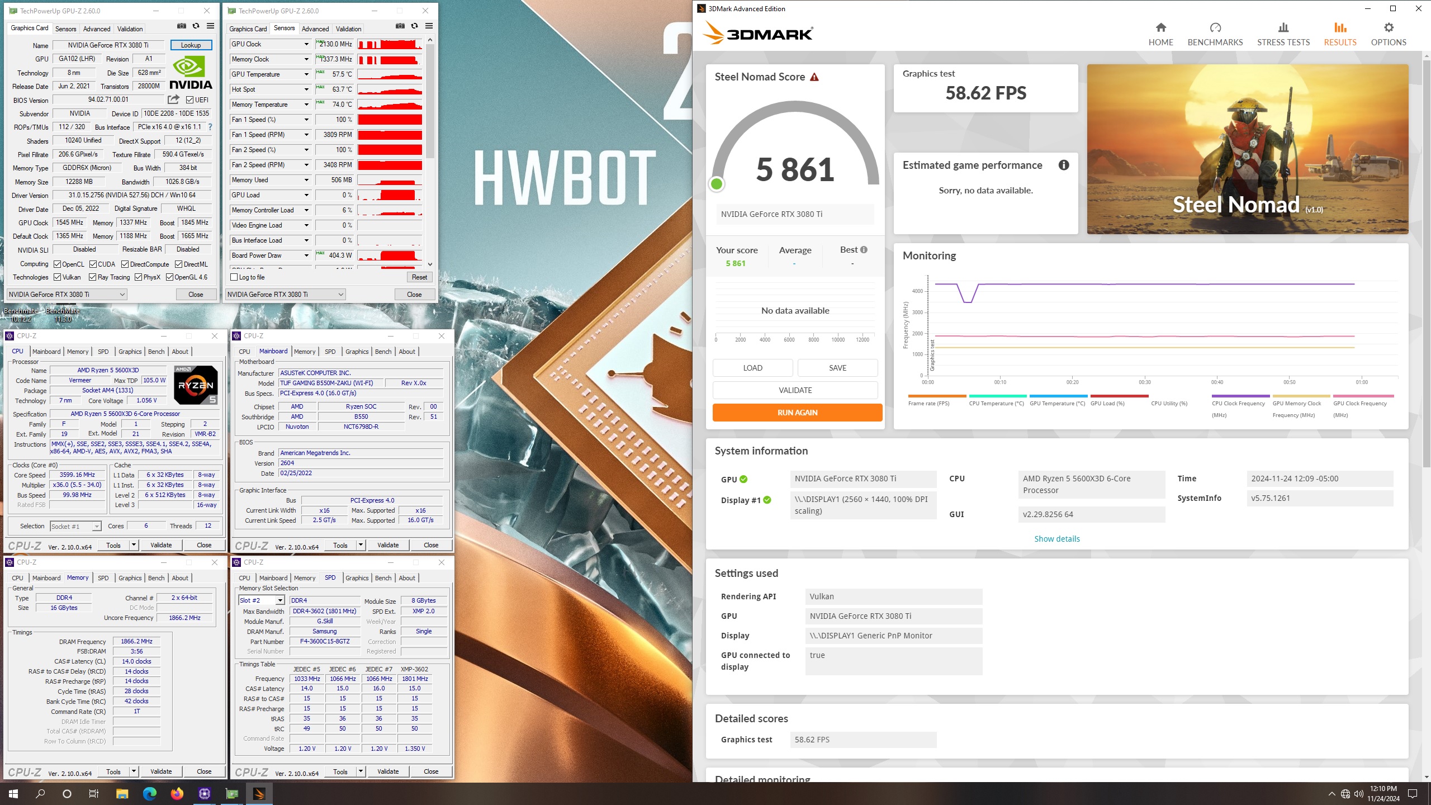This screenshot has width=1431, height=805.
Task: Open About tab in CPU-Z Memory window
Action: coord(180,578)
